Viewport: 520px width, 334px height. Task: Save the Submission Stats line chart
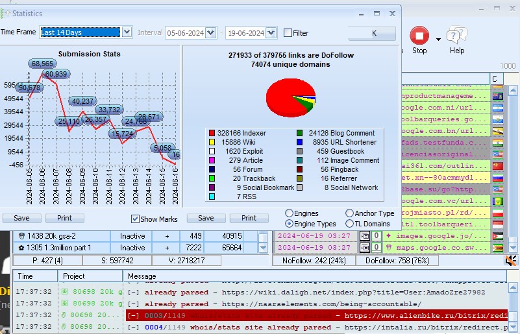21,218
